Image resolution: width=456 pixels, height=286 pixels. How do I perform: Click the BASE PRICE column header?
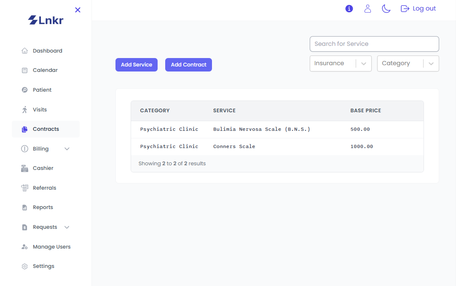[x=365, y=111]
